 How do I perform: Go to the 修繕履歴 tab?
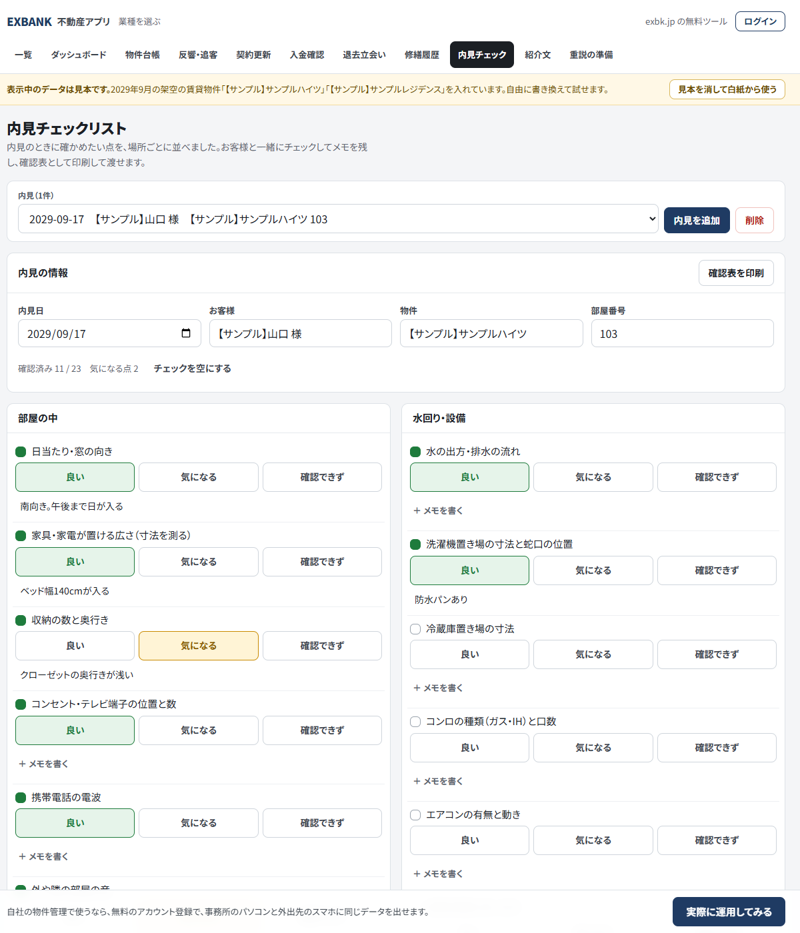coord(422,55)
